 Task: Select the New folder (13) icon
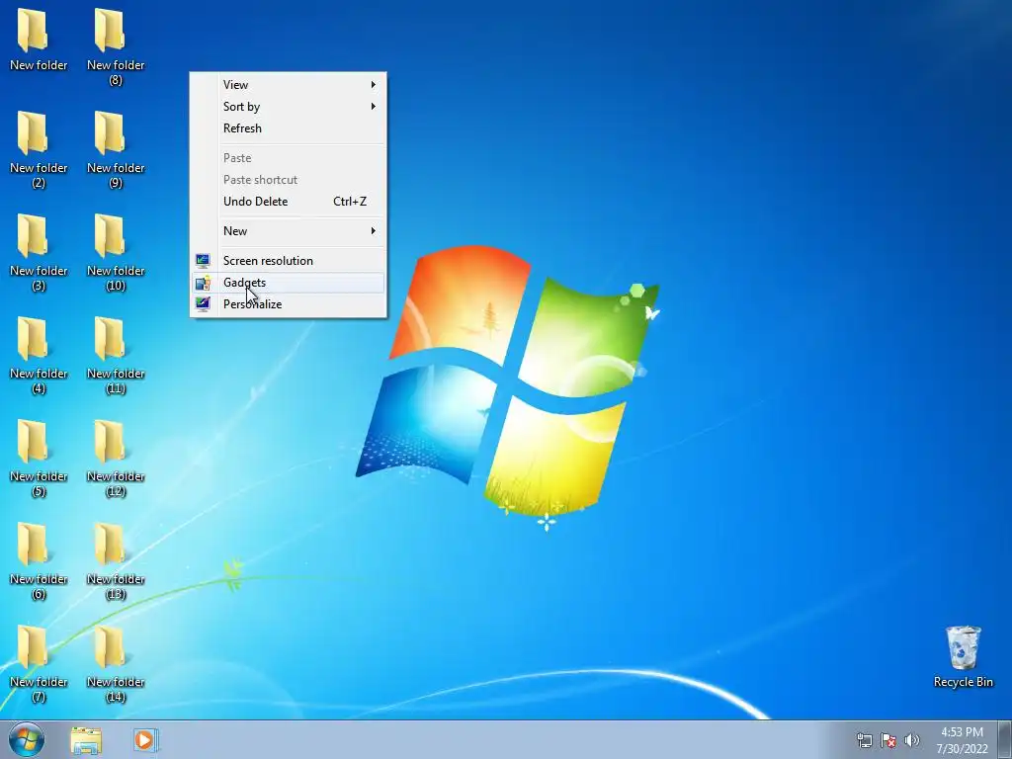coord(116,560)
